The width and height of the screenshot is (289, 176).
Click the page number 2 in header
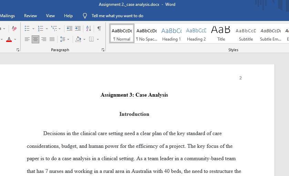click(x=240, y=78)
